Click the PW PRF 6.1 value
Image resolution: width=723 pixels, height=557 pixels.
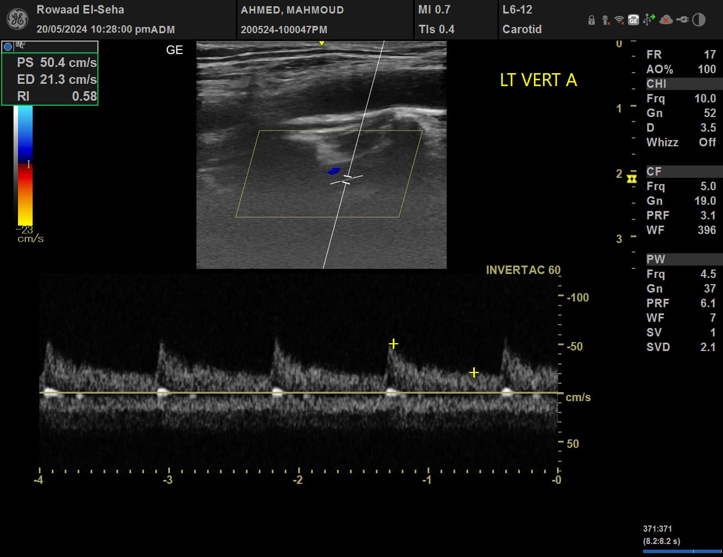click(681, 303)
